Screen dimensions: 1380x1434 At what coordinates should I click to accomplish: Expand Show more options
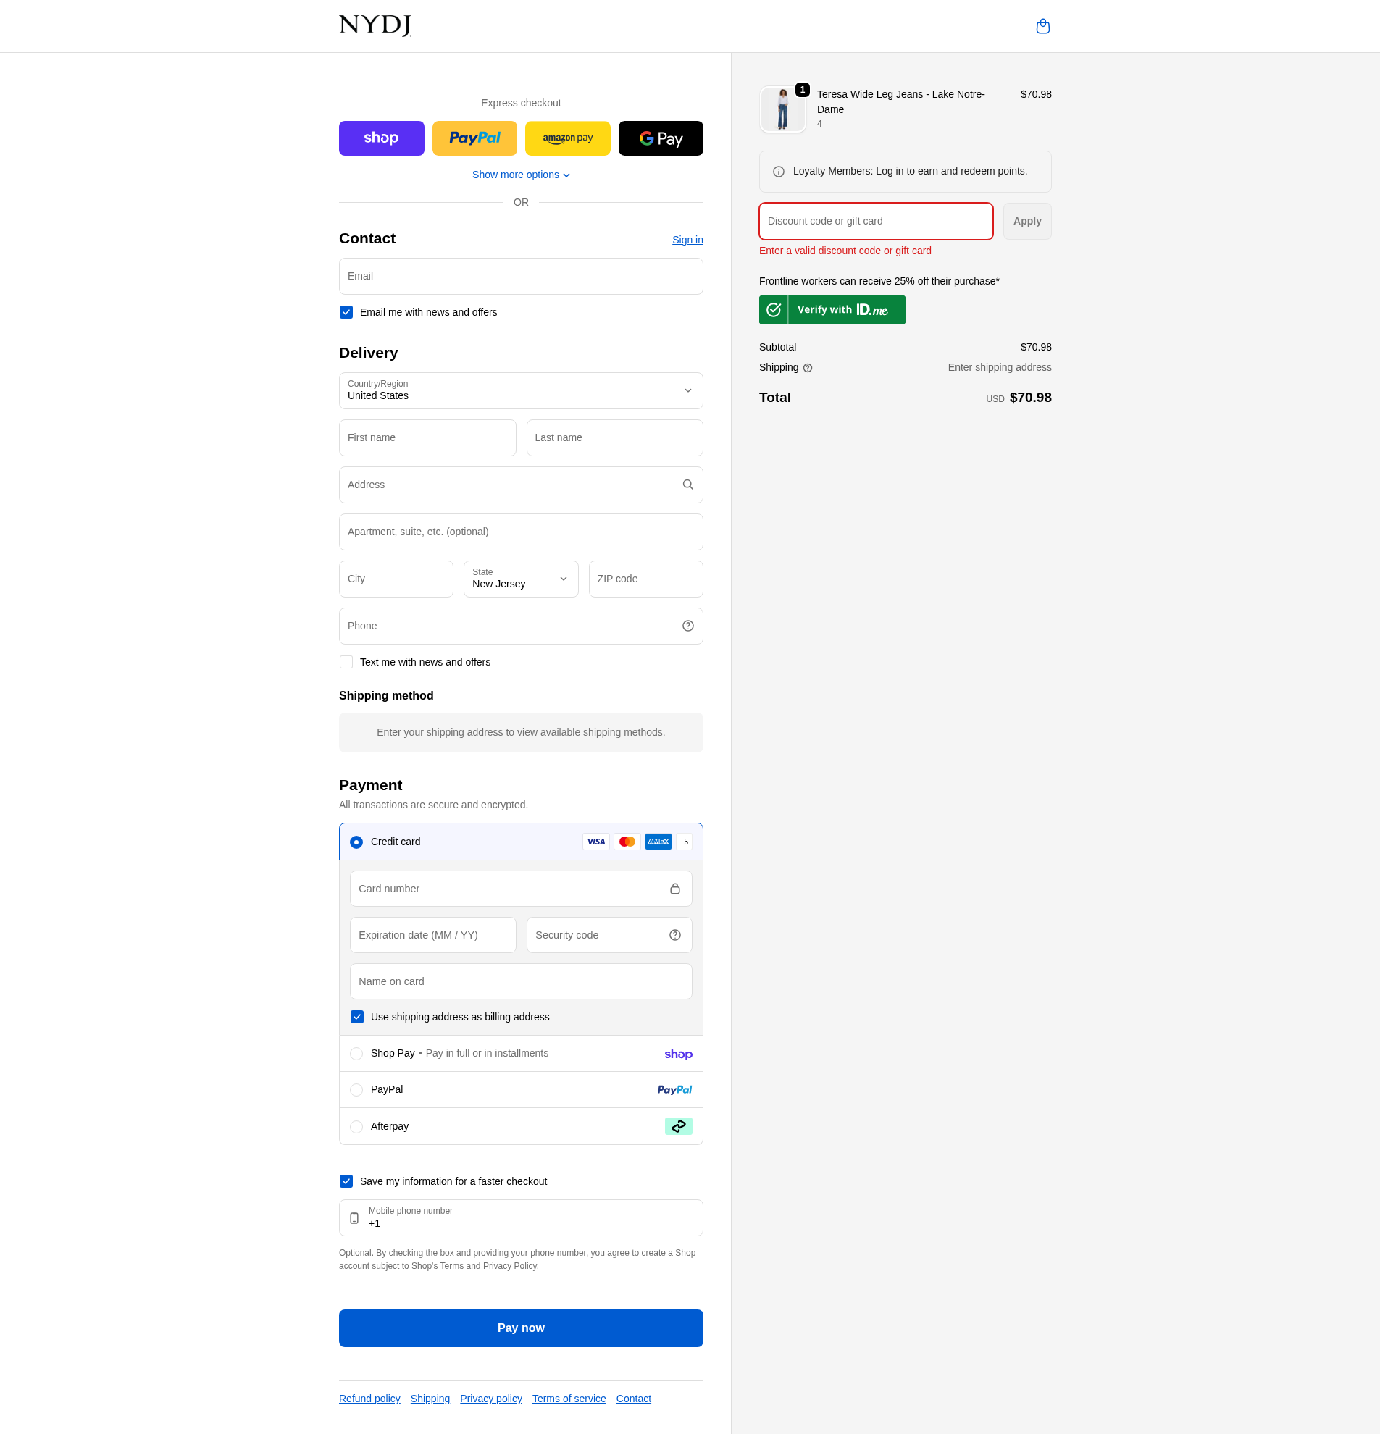click(x=520, y=175)
